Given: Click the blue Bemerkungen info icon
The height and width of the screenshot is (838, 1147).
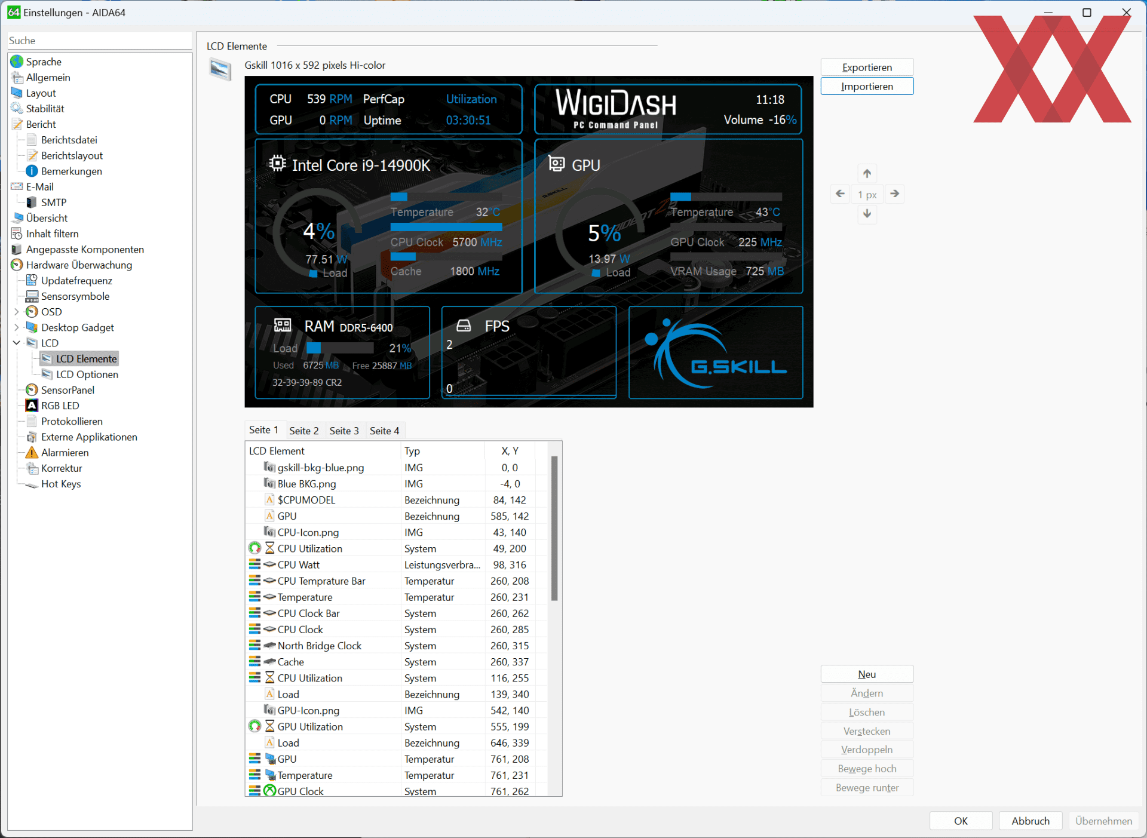Looking at the screenshot, I should tap(32, 171).
